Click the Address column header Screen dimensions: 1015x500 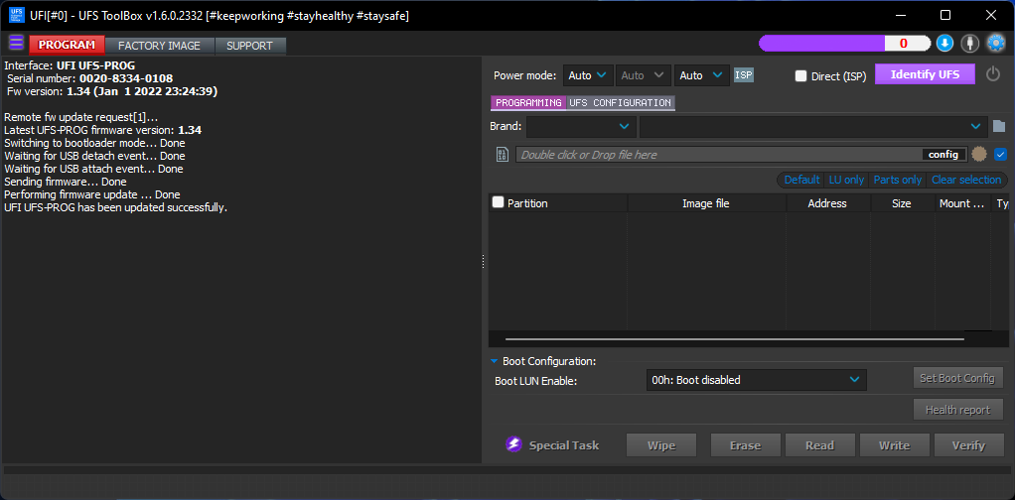(x=827, y=203)
